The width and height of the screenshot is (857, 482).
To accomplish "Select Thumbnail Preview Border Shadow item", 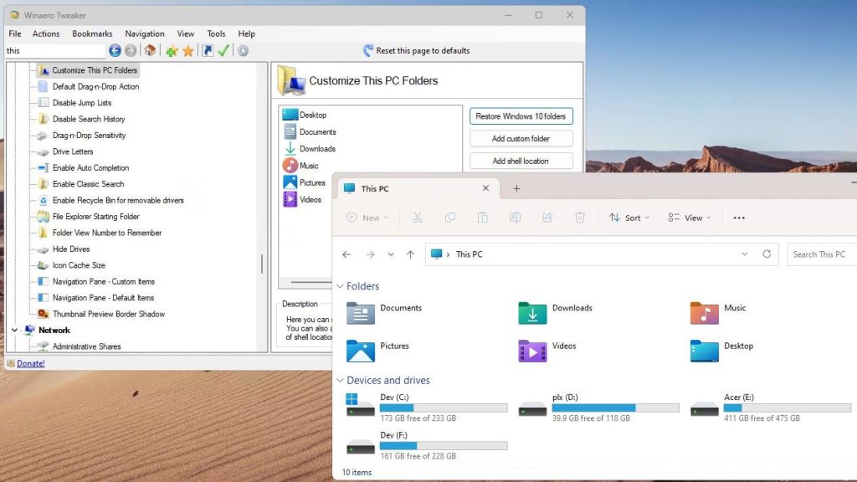I will (x=101, y=315).
